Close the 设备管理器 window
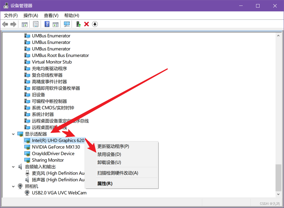284x208 pixels. click(x=275, y=6)
